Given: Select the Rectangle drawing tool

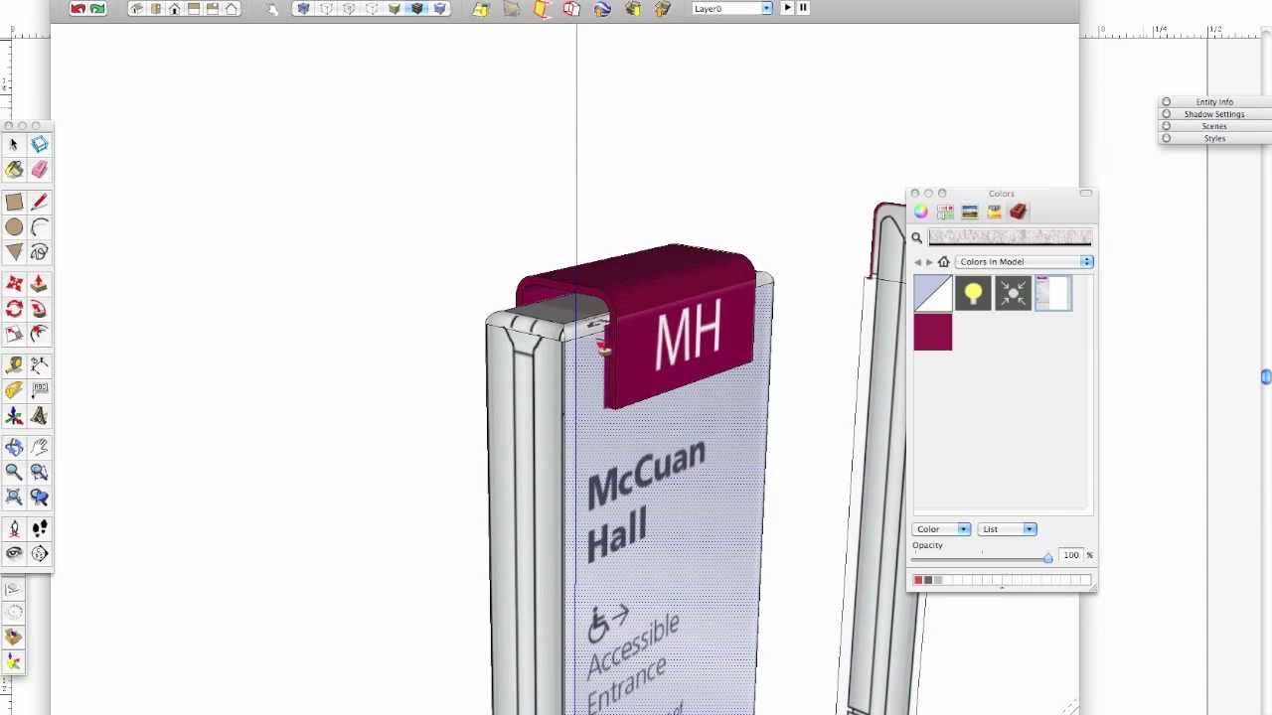Looking at the screenshot, I should click(x=14, y=202).
